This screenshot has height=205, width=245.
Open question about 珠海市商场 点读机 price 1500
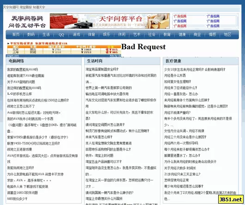click(38, 100)
